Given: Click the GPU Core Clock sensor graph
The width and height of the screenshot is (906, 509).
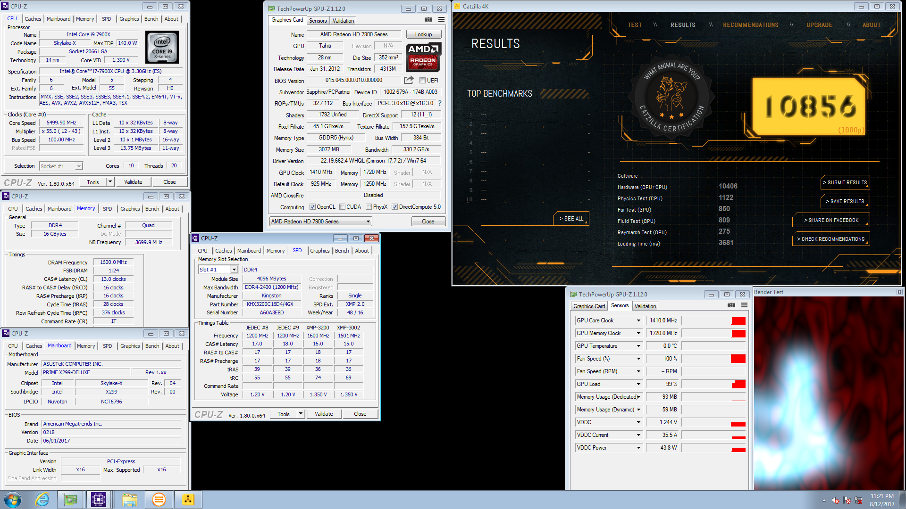Looking at the screenshot, I should (x=713, y=320).
